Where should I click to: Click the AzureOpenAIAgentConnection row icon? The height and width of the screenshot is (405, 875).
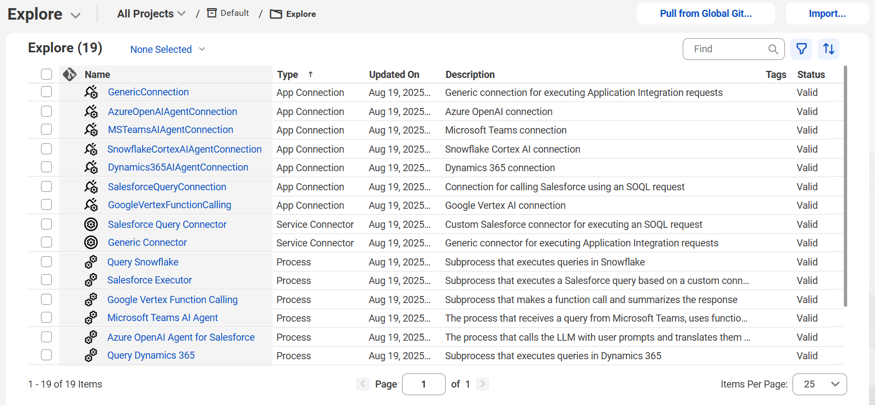(x=91, y=112)
